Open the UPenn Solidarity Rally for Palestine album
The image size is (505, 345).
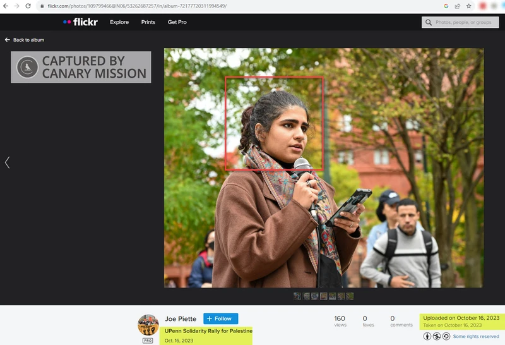[208, 331]
